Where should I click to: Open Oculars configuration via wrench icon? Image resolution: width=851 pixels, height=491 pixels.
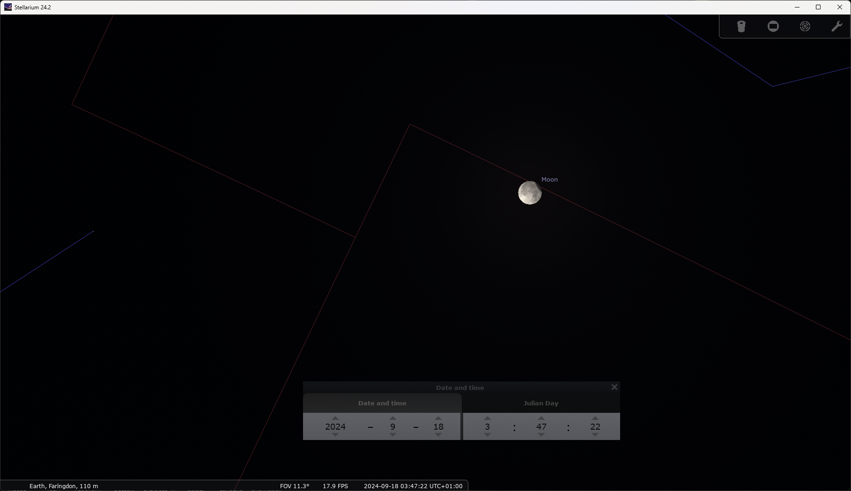(836, 26)
